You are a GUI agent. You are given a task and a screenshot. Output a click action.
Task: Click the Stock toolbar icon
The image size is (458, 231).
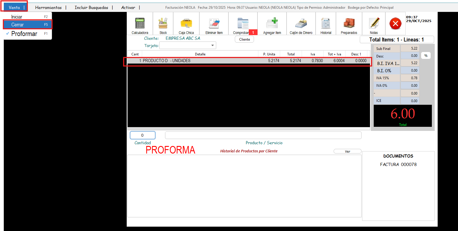tap(163, 24)
